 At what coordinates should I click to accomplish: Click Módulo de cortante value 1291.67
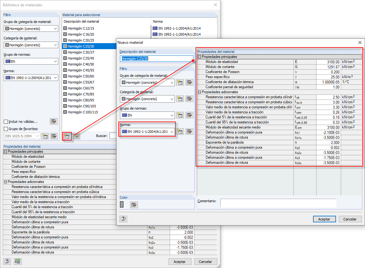coord(328,67)
